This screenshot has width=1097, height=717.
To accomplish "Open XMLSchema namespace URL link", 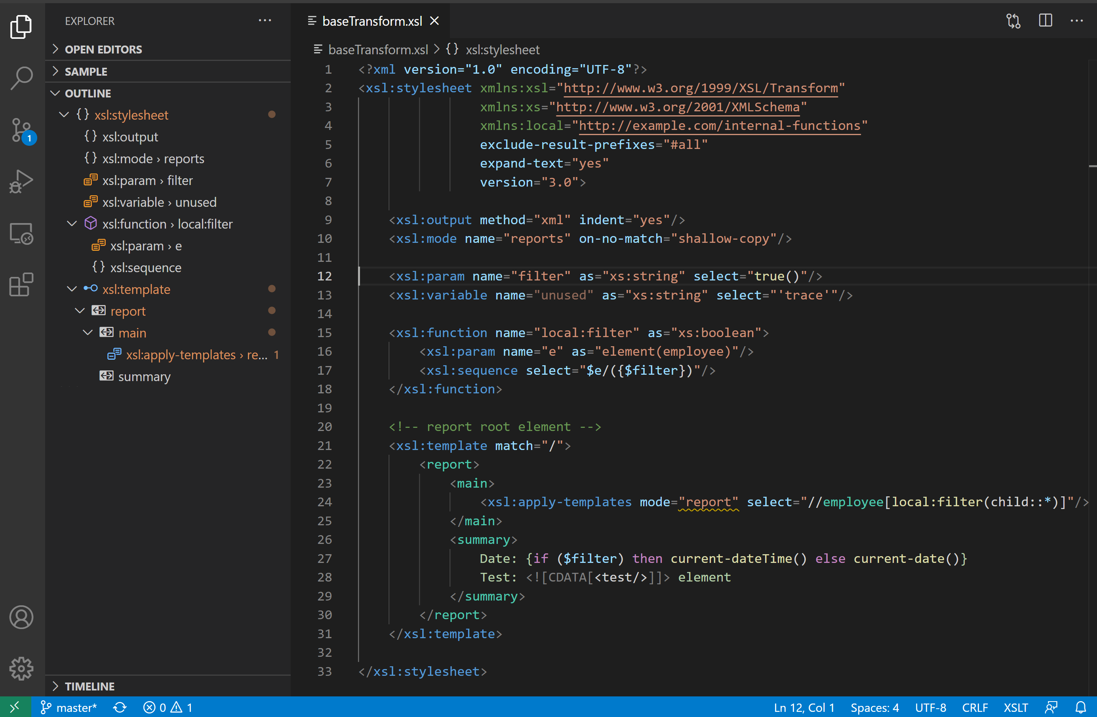I will 678,107.
